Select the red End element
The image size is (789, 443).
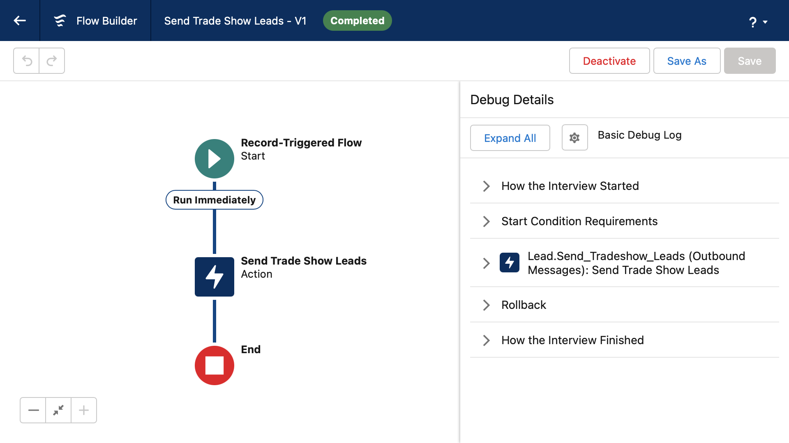[215, 365]
